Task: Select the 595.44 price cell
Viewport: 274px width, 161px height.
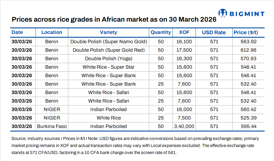Action: pos(248,127)
